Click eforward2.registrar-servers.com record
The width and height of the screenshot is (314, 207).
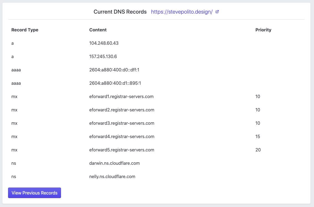pos(121,110)
